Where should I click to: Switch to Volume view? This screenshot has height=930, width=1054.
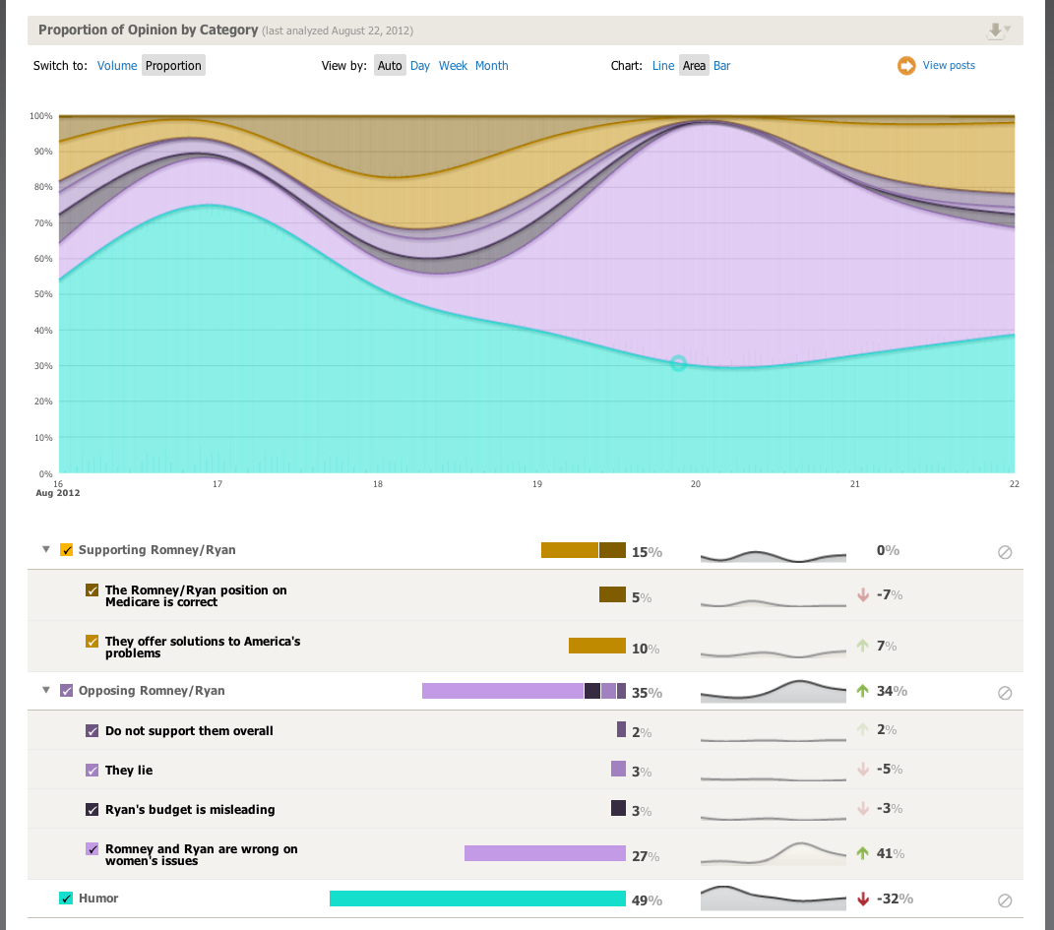pos(117,66)
